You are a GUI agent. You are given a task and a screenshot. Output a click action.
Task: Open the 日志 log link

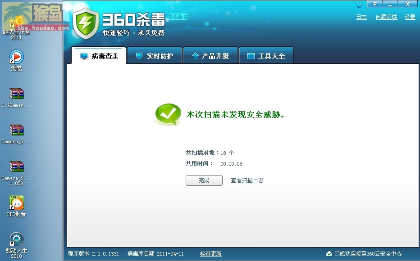point(361,17)
